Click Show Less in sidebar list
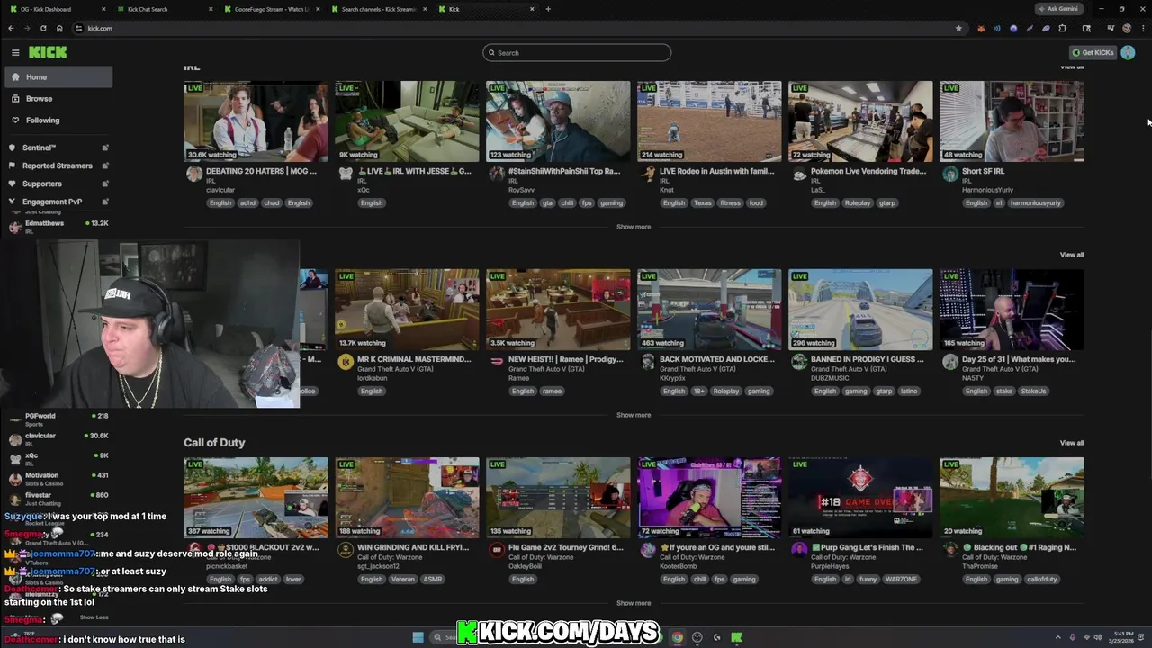This screenshot has height=648, width=1152. click(x=94, y=617)
